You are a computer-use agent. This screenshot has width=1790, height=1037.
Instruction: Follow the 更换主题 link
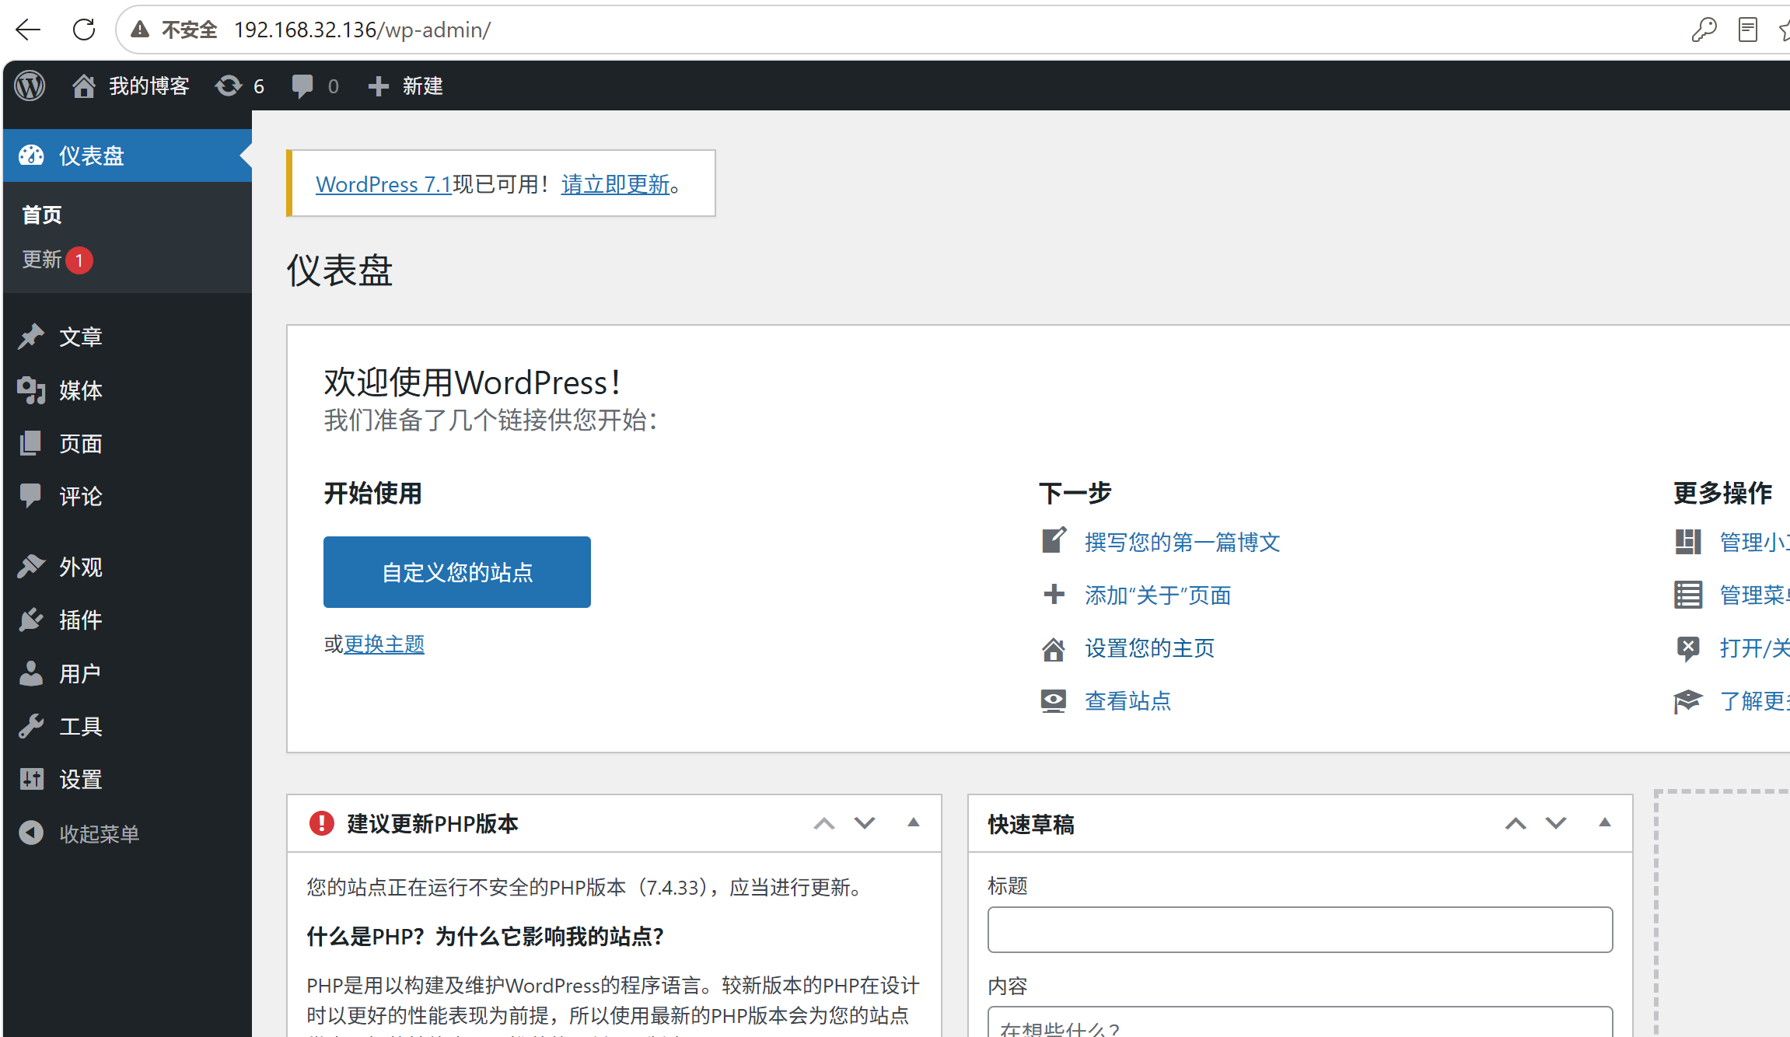click(384, 644)
